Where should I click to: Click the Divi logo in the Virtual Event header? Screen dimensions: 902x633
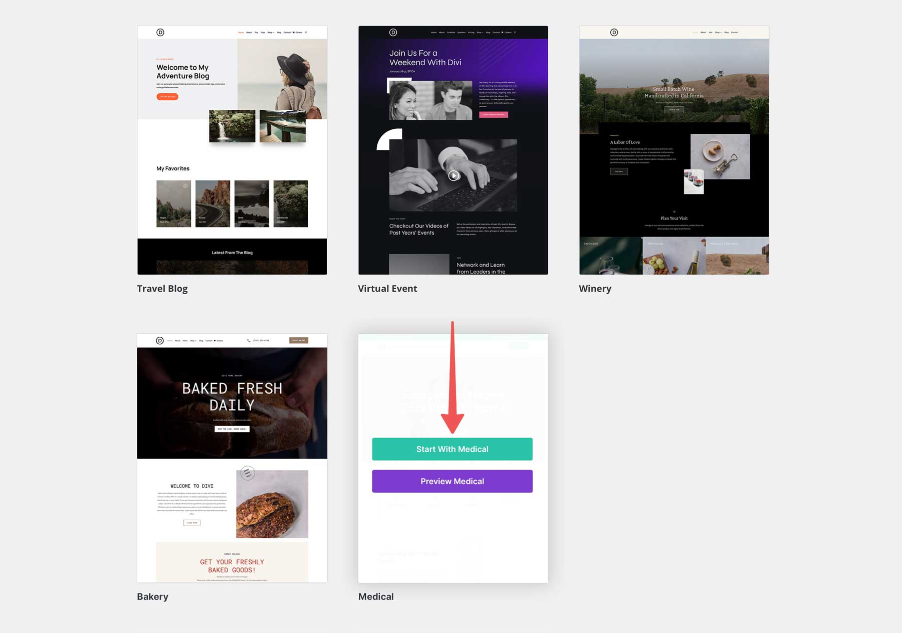(393, 33)
